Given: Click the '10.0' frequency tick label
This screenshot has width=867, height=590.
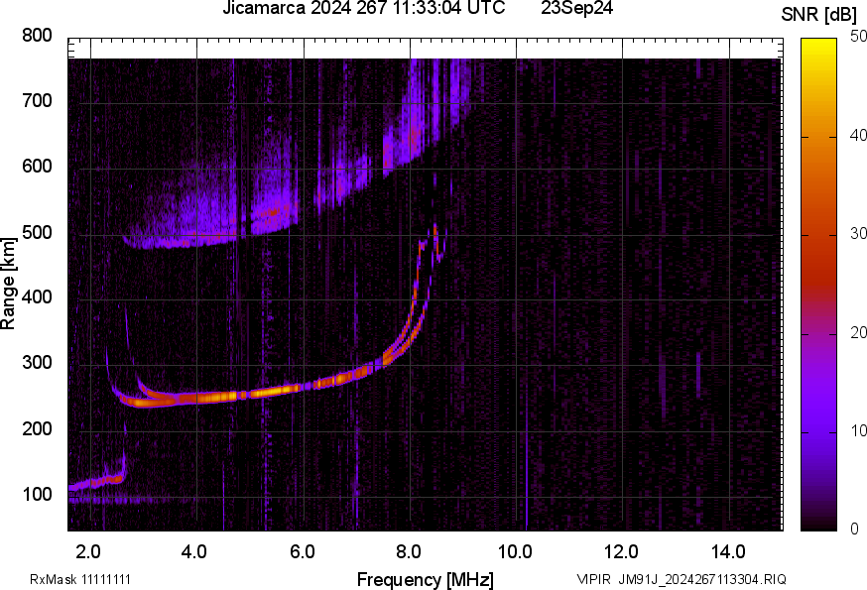Looking at the screenshot, I should (x=515, y=552).
